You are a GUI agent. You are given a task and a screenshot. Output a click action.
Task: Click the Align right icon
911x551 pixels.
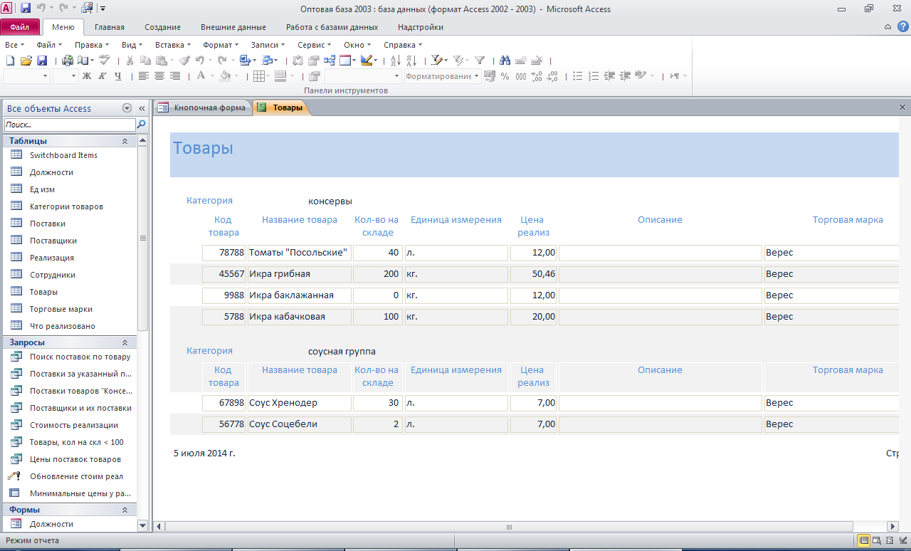pos(174,76)
